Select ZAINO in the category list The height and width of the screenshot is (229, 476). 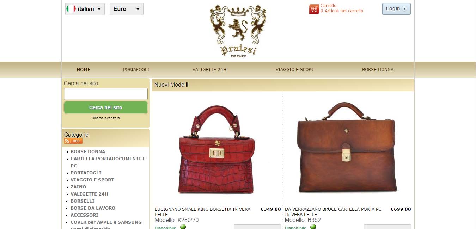point(78,187)
